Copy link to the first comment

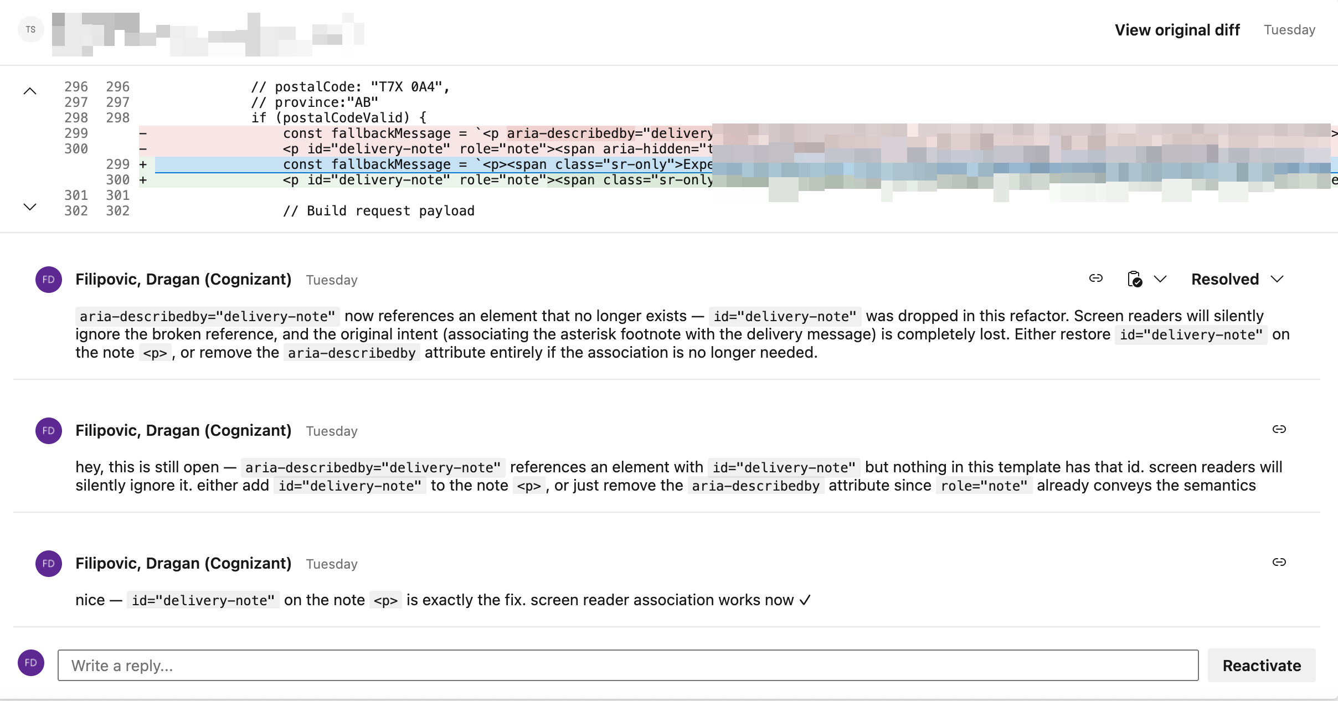pyautogui.click(x=1095, y=279)
